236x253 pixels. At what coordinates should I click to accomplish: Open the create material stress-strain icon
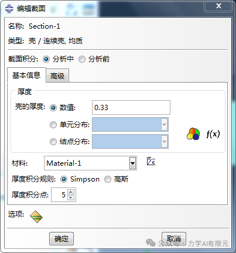tap(151, 161)
